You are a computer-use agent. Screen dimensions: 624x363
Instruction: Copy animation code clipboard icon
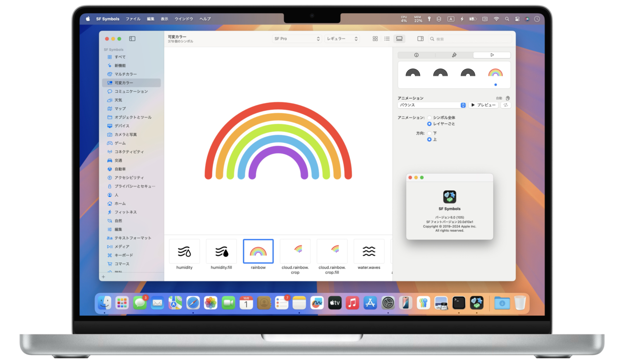[x=507, y=98]
